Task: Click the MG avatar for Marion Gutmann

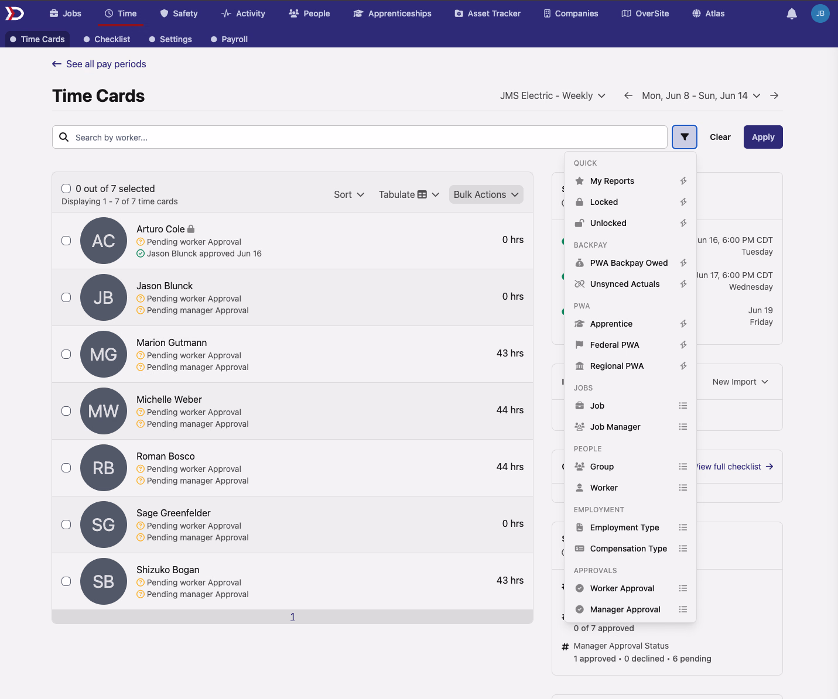Action: 104,354
